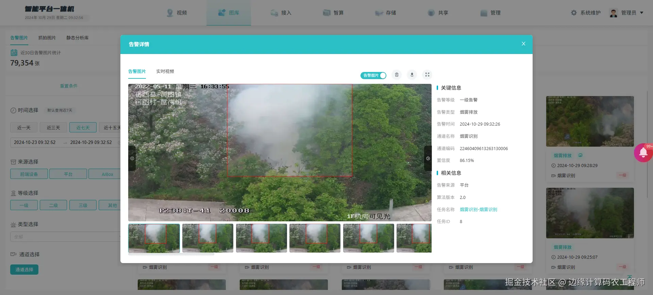Close the 告警详情 dialog

pyautogui.click(x=523, y=44)
